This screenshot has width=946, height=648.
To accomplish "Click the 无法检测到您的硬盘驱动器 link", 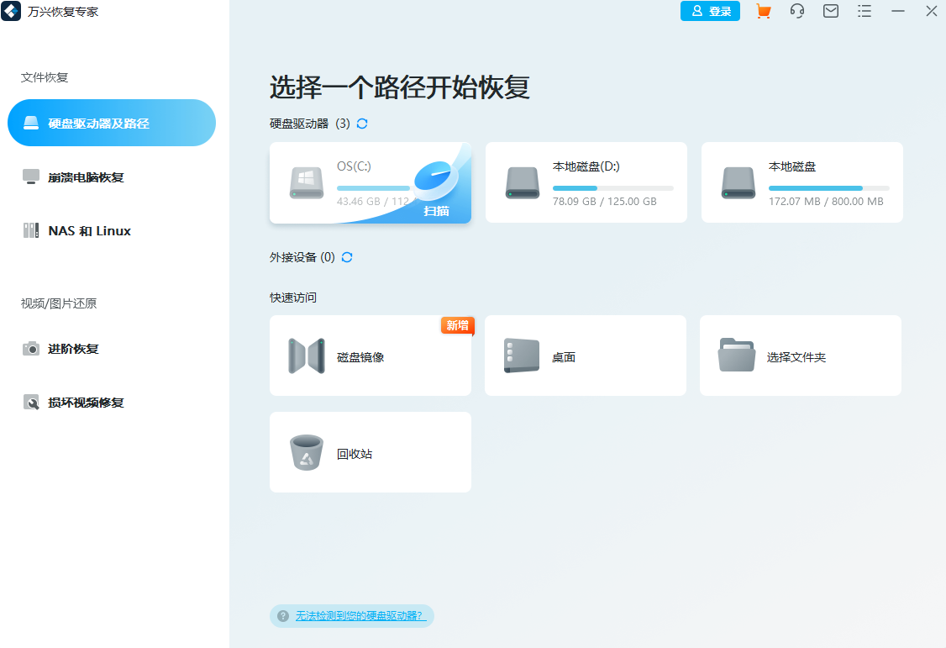I will [x=359, y=616].
